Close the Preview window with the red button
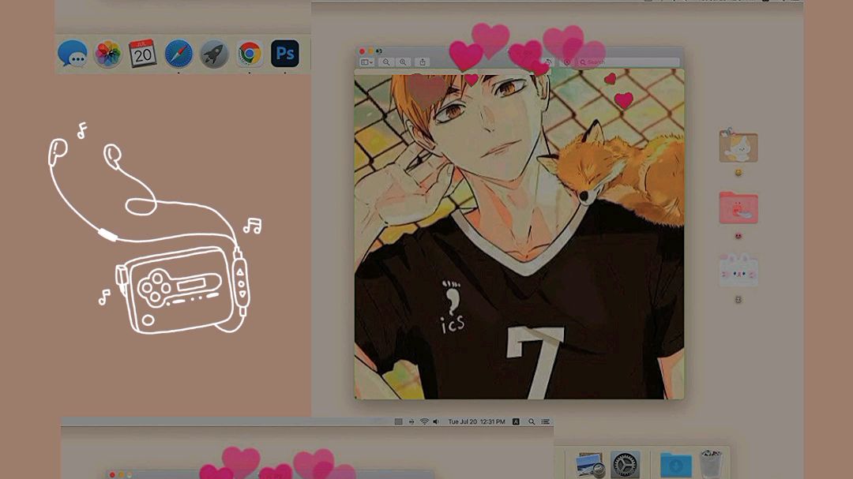This screenshot has height=479, width=853. tap(362, 51)
